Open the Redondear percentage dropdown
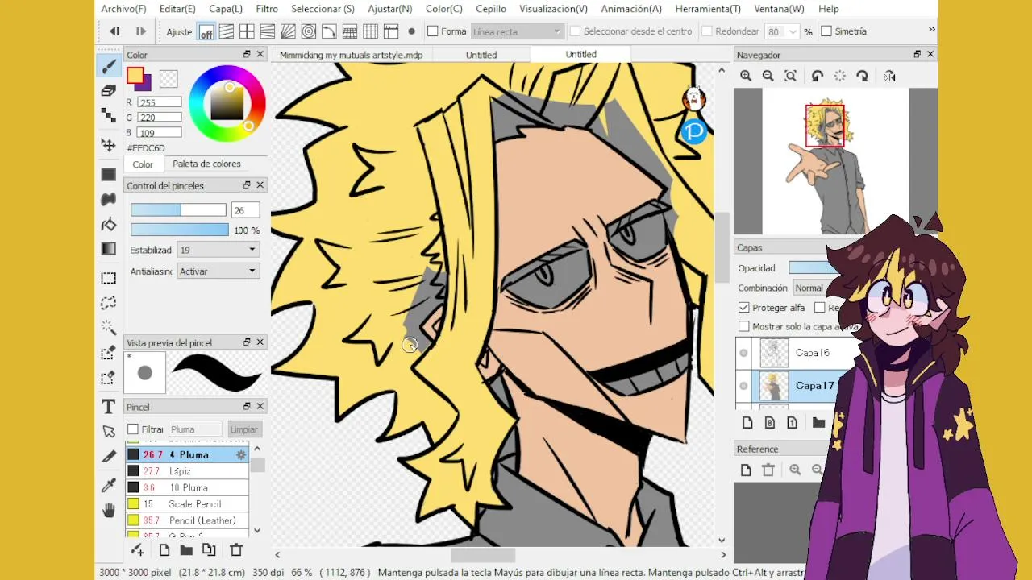Viewport: 1032px width, 580px height. (x=793, y=31)
